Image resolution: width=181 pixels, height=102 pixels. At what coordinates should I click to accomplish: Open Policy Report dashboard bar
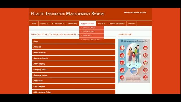point(74,86)
